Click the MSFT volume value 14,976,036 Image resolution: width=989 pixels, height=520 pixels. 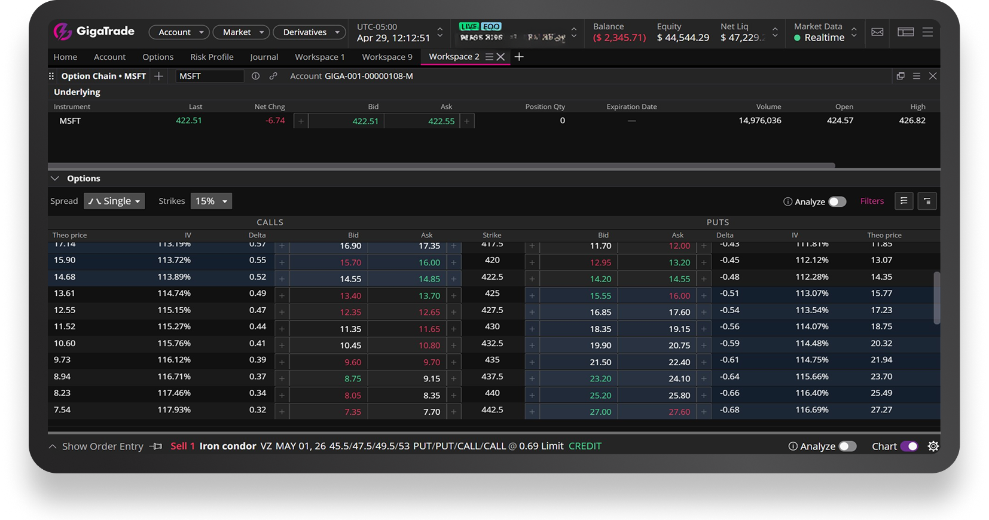[x=759, y=121]
